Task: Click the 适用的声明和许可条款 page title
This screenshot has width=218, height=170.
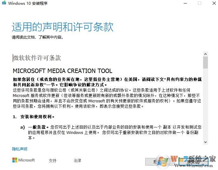Action: pyautogui.click(x=63, y=27)
